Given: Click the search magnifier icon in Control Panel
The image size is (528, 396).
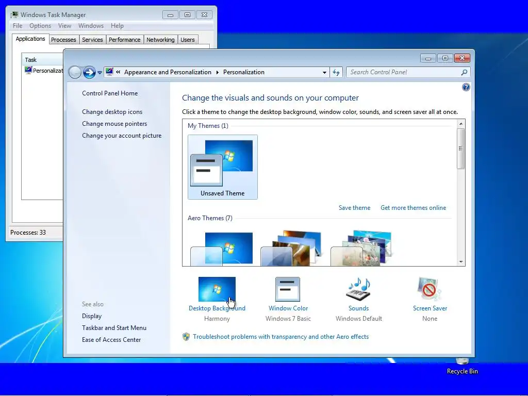Looking at the screenshot, I should tap(464, 72).
